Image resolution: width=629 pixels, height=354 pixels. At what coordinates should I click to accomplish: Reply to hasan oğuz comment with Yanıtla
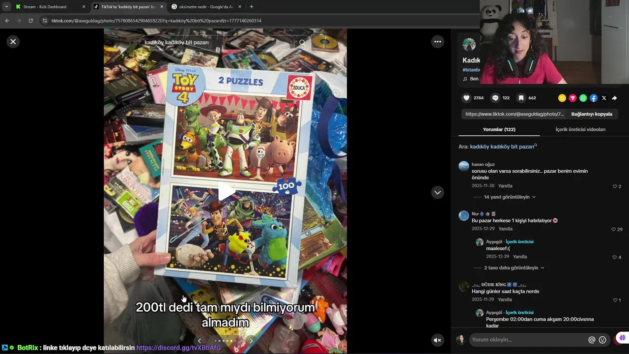[505, 186]
